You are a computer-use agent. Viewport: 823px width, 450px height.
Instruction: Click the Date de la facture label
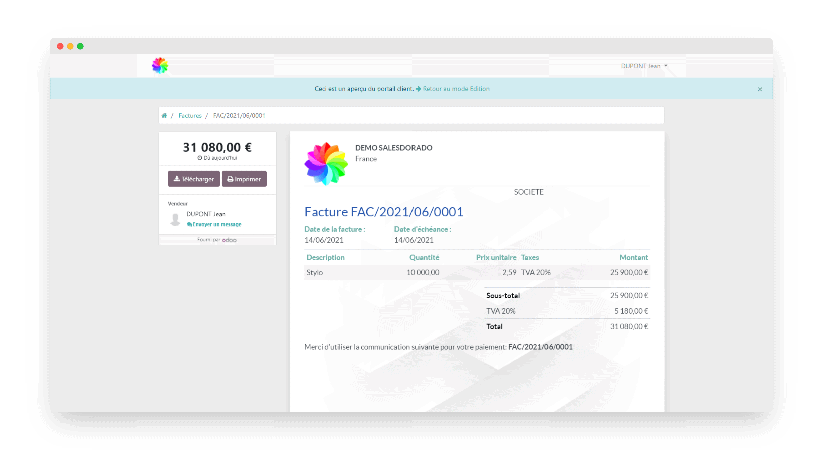335,229
